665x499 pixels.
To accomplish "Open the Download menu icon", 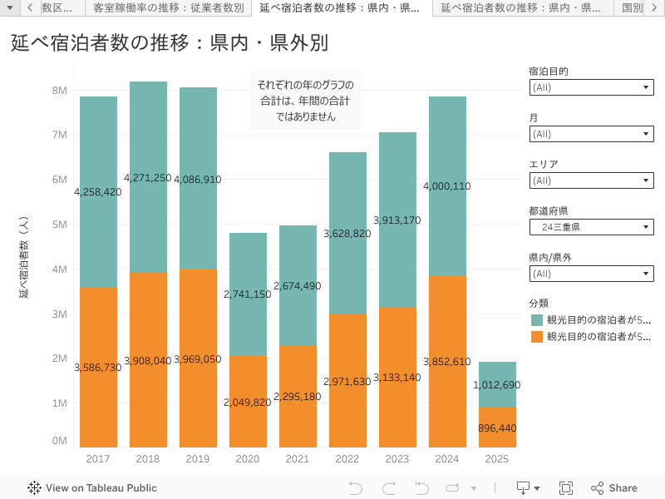I will pyautogui.click(x=528, y=488).
